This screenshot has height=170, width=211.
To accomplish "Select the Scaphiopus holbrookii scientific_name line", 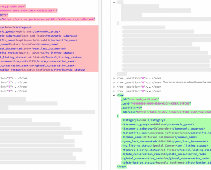I will 39,40.
